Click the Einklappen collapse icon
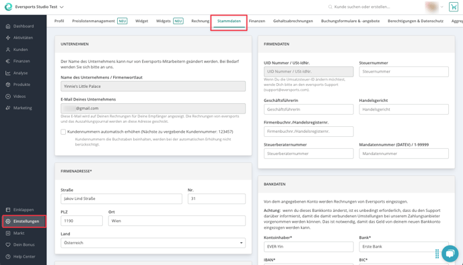463x265 pixels. coord(8,209)
